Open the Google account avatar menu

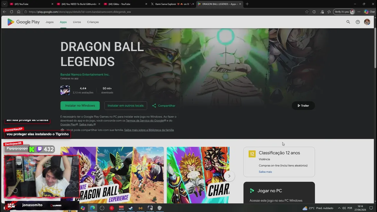[367, 22]
